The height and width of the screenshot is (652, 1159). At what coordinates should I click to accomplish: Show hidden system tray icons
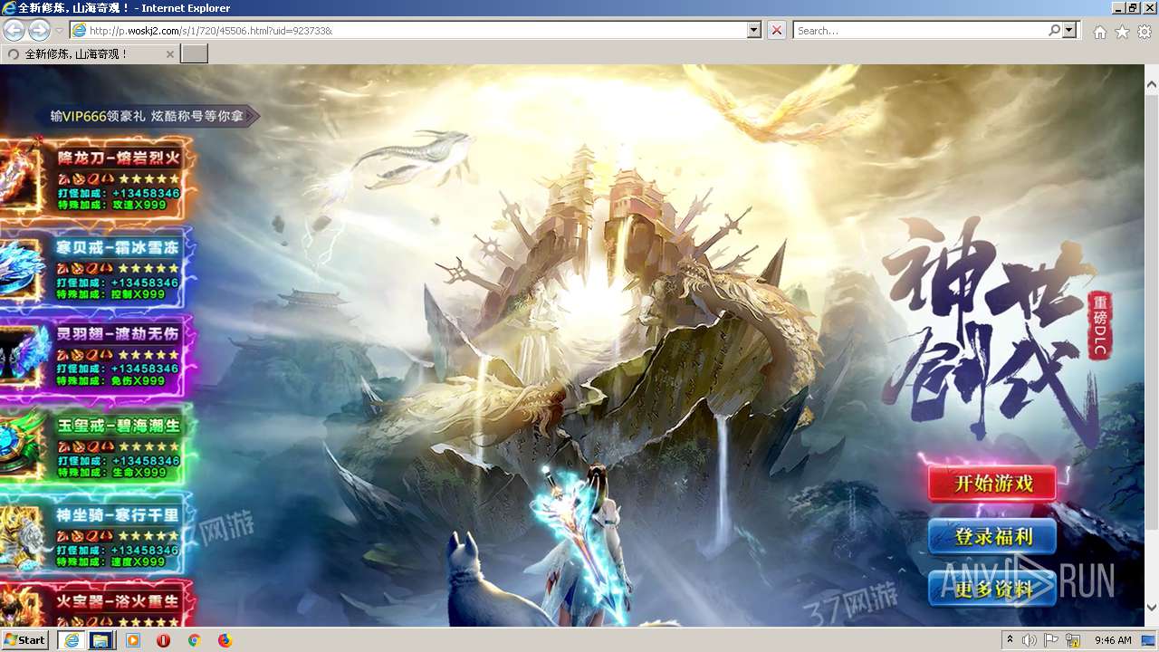[1011, 640]
